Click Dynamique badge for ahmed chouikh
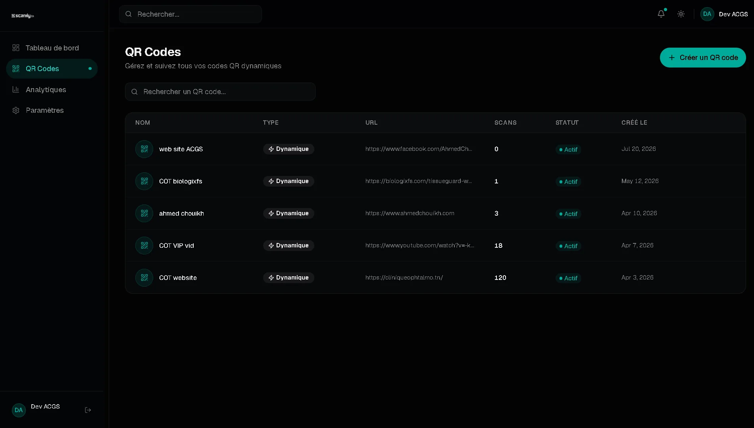This screenshot has width=754, height=428. (289, 213)
